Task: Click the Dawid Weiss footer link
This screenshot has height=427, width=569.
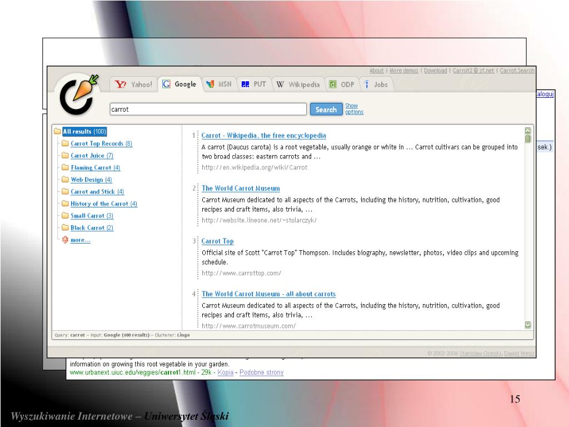Action: click(x=520, y=353)
